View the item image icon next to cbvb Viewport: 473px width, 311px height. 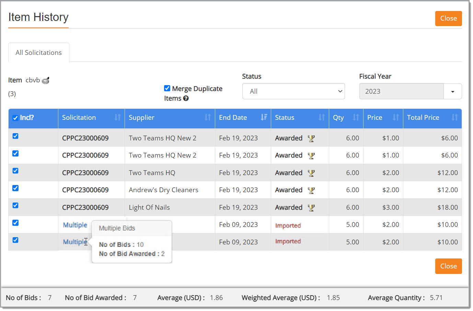[46, 80]
